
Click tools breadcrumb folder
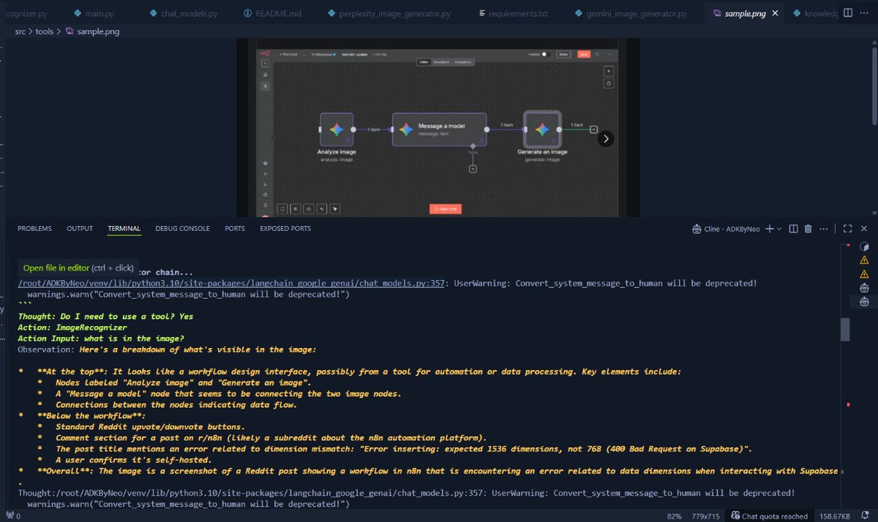(45, 32)
